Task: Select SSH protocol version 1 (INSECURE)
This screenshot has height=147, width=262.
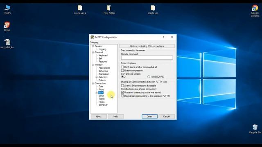Action: (149, 77)
